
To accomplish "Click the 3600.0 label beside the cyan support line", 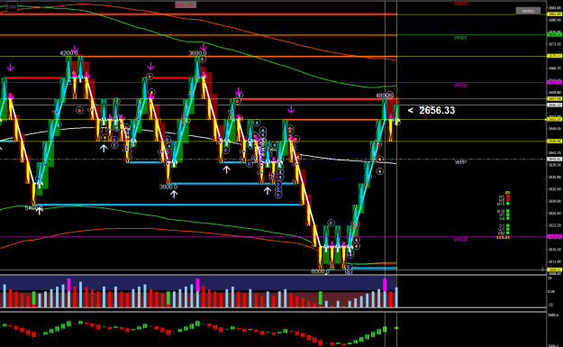I will (x=168, y=187).
